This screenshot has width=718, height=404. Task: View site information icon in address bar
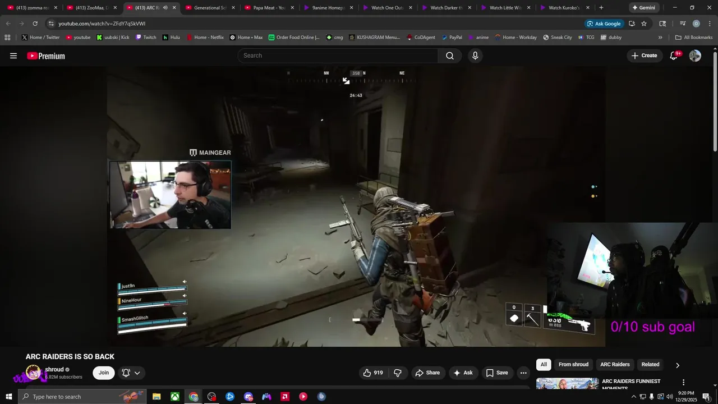(51, 24)
